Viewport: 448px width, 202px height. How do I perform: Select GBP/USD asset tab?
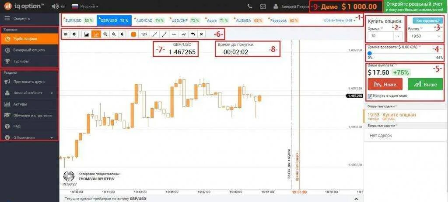[x=114, y=21]
